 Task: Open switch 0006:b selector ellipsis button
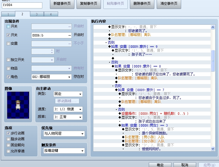(70, 35)
